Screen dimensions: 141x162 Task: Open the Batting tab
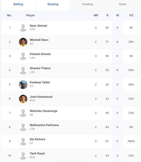click(18, 4)
